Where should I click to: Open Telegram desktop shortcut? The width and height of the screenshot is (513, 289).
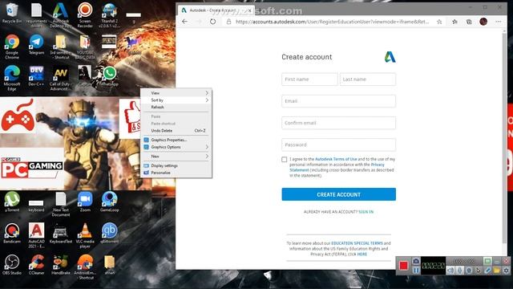(x=36, y=45)
